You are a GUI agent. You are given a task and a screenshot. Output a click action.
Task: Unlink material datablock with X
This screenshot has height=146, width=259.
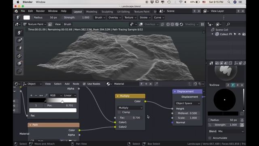pyautogui.click(x=151, y=84)
